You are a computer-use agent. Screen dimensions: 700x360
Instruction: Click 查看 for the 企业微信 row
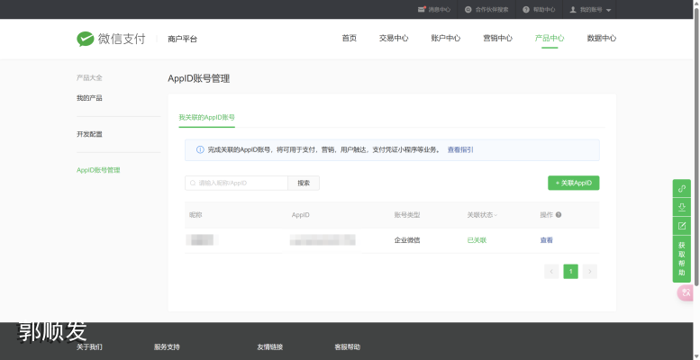point(547,240)
